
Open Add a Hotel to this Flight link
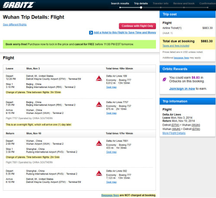(x=125, y=32)
